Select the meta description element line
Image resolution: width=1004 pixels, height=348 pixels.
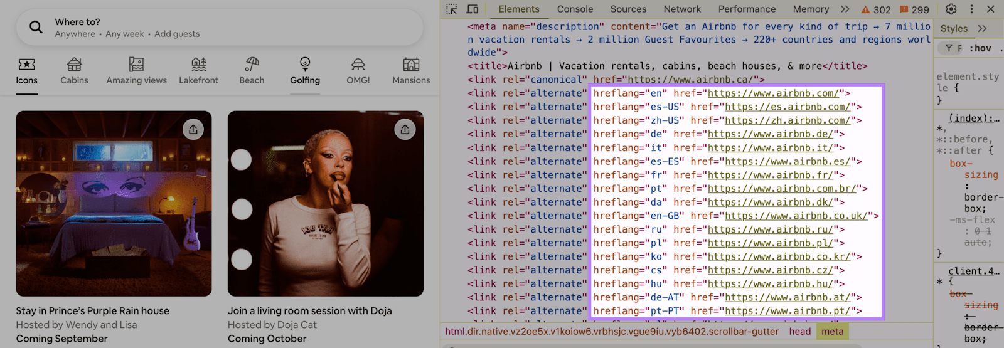[x=698, y=40]
